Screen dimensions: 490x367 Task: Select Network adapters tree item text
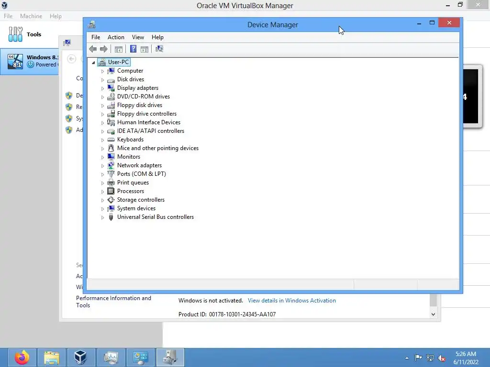(x=139, y=165)
